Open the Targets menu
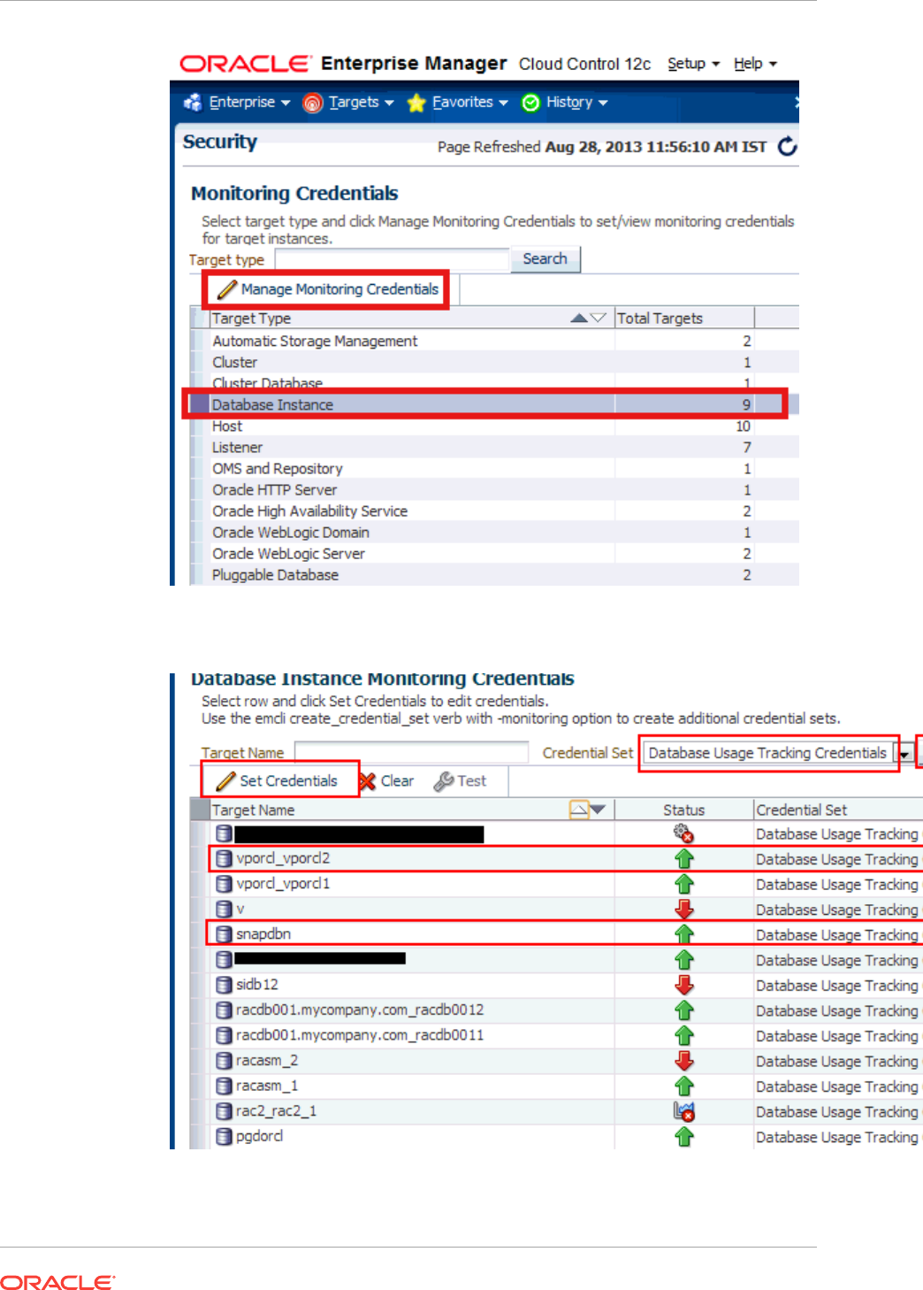 pyautogui.click(x=361, y=103)
